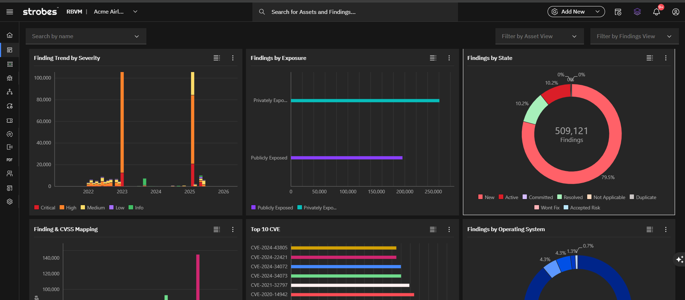Screen dimensions: 685x300
Task: Toggle Accepted Risk legend item
Action: [x=582, y=208]
